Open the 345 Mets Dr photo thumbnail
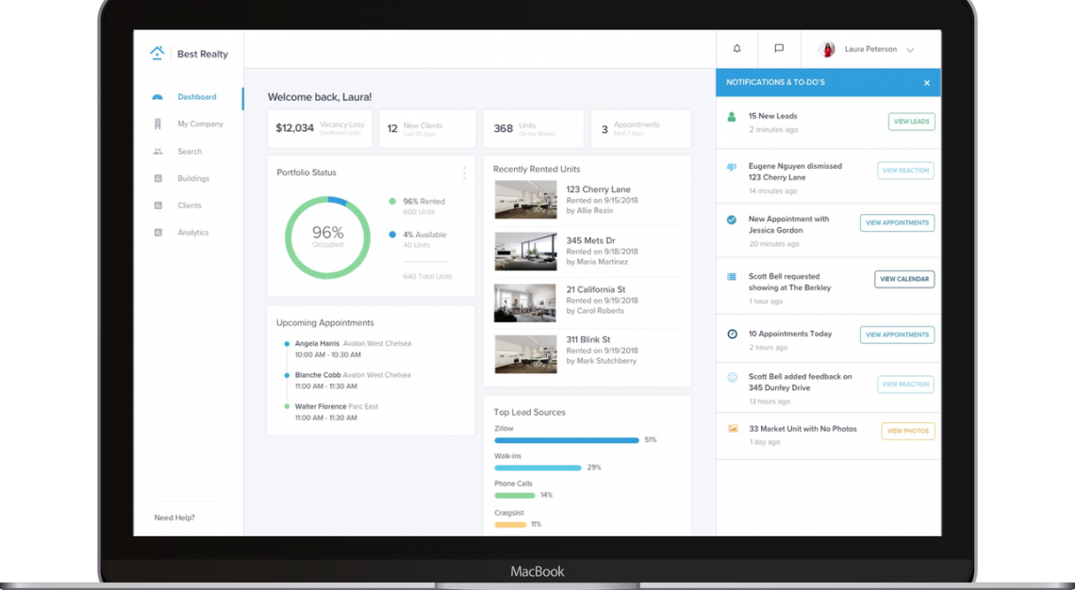The width and height of the screenshot is (1075, 590). pos(526,252)
